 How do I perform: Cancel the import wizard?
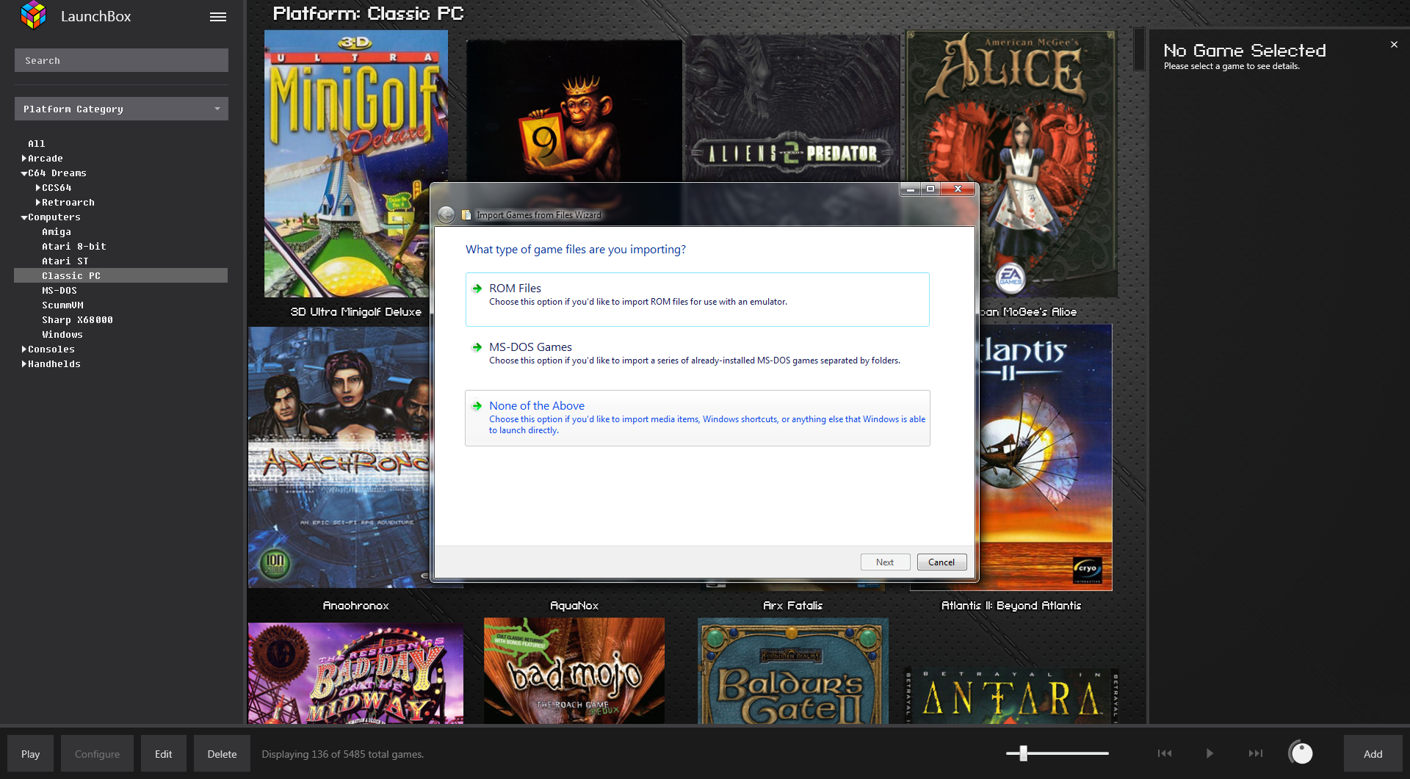coord(941,562)
